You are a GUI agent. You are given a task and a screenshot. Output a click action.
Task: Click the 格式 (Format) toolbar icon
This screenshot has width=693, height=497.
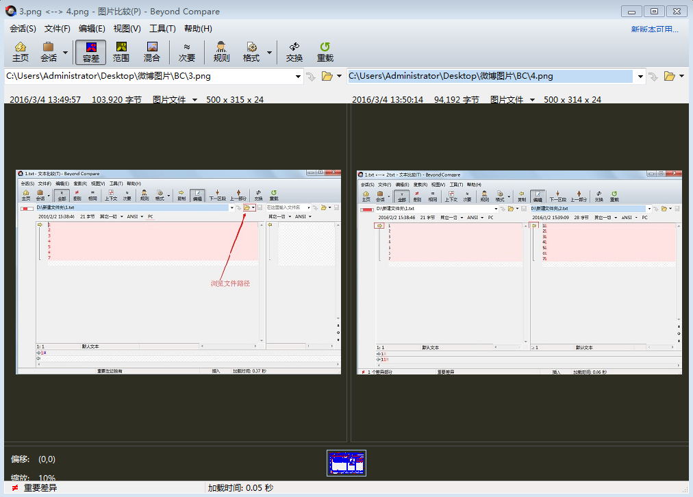251,51
